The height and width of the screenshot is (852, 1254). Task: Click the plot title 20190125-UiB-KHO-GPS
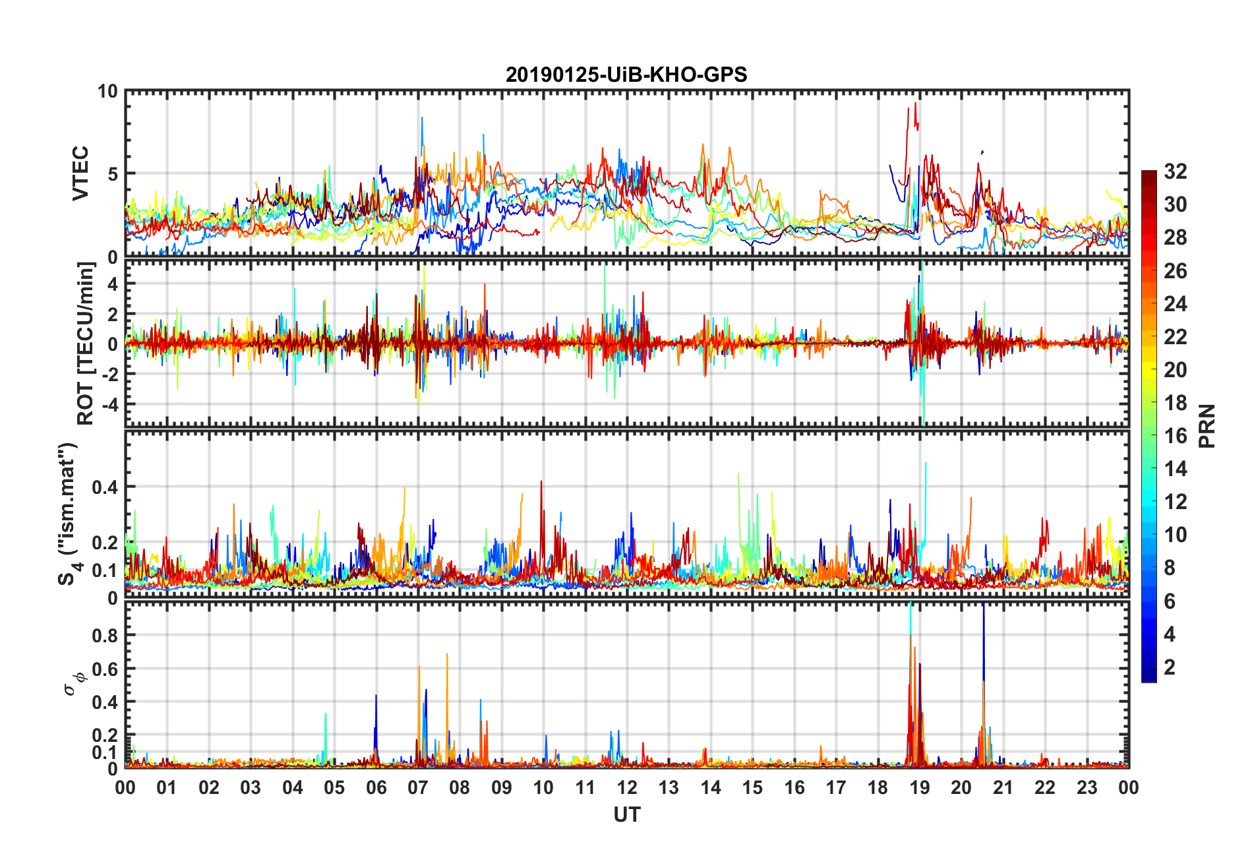click(x=626, y=75)
